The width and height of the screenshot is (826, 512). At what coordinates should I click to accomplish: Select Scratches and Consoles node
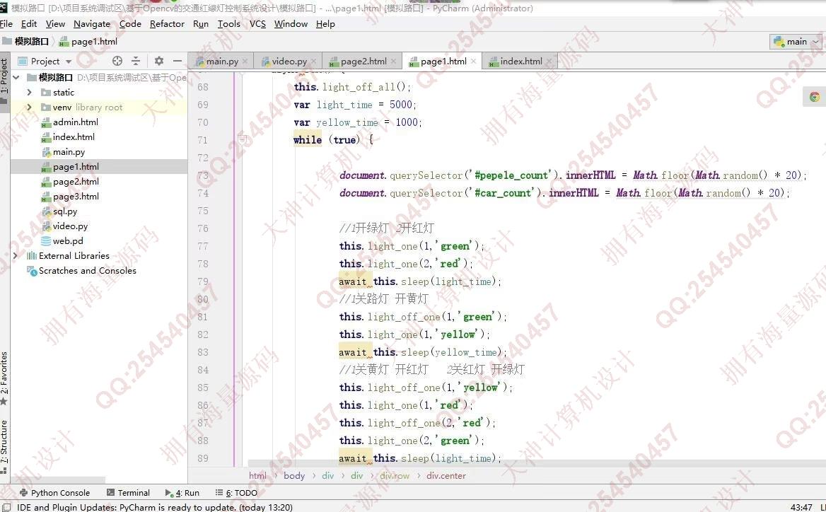coord(88,270)
